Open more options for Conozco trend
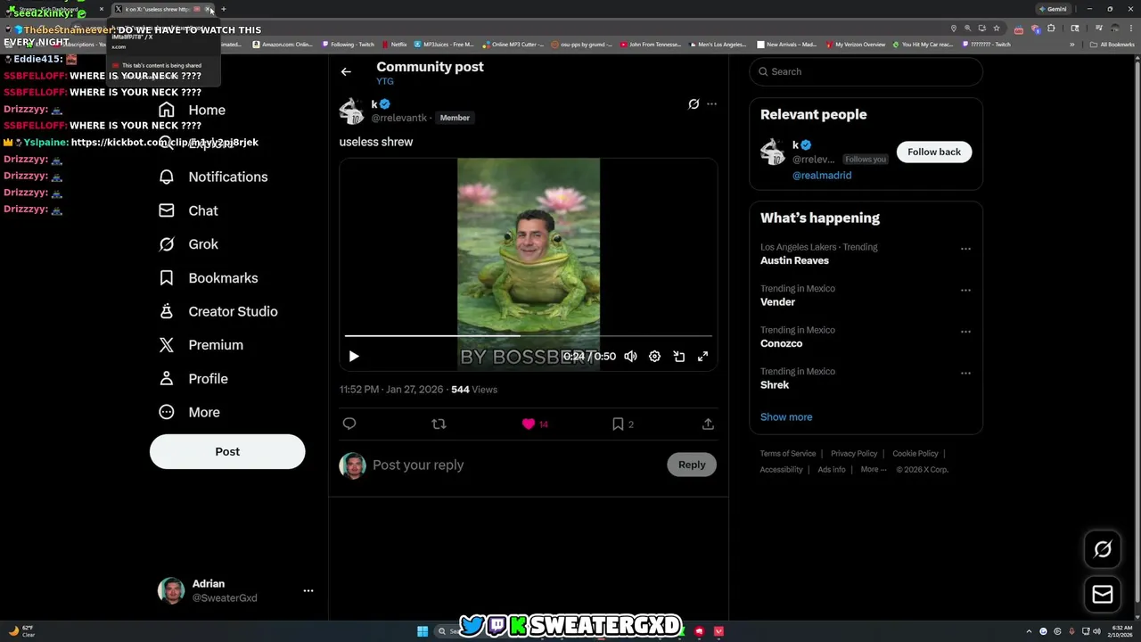Viewport: 1141px width, 642px height. coord(965,332)
